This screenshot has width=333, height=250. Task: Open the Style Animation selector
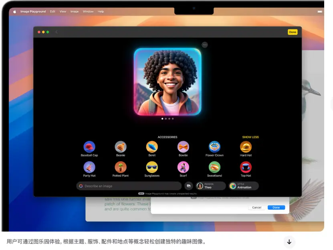(x=244, y=186)
